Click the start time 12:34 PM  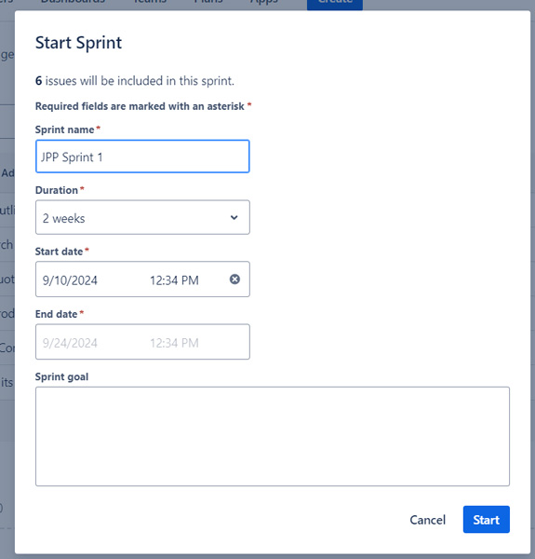click(174, 280)
